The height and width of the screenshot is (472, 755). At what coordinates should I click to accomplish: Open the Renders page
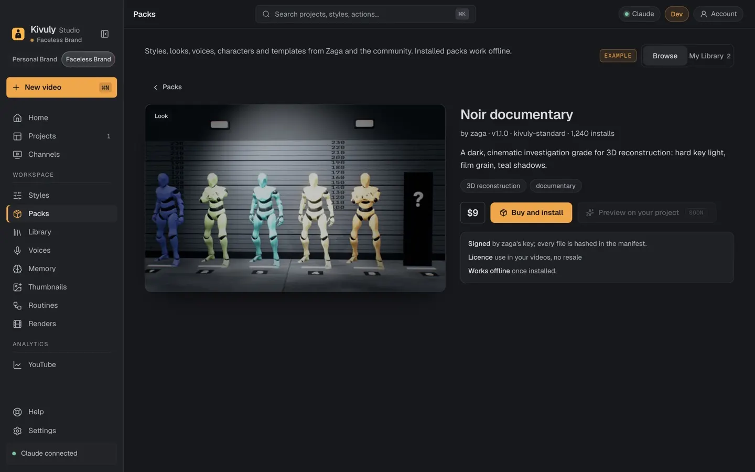pyautogui.click(x=61, y=324)
